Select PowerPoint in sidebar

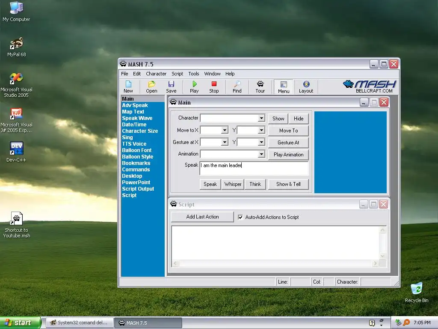[136, 182]
